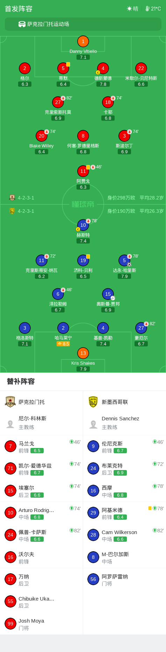Screen dimensions: 166x652
Task: Open substitute 伦尼克斯 number 9 row
Action: pos(124,447)
